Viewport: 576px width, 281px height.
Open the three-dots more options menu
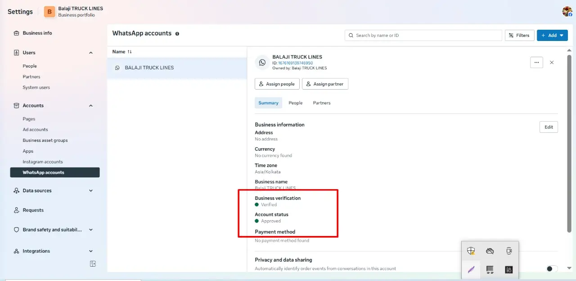(x=536, y=63)
